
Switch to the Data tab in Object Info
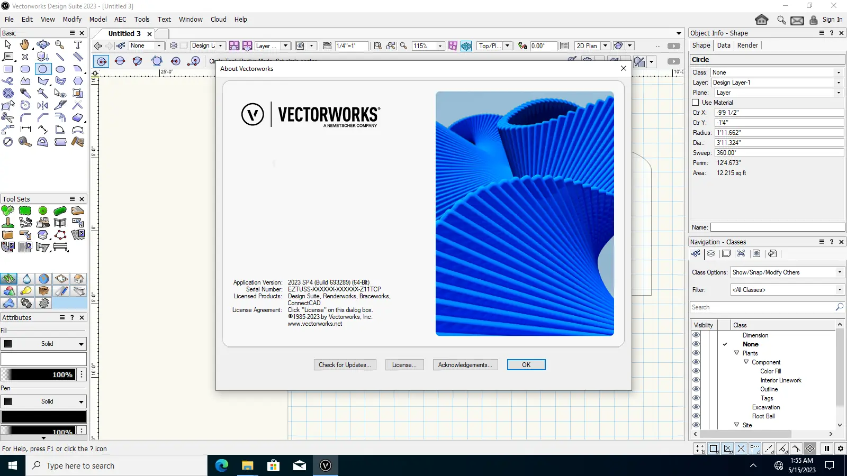(x=724, y=45)
